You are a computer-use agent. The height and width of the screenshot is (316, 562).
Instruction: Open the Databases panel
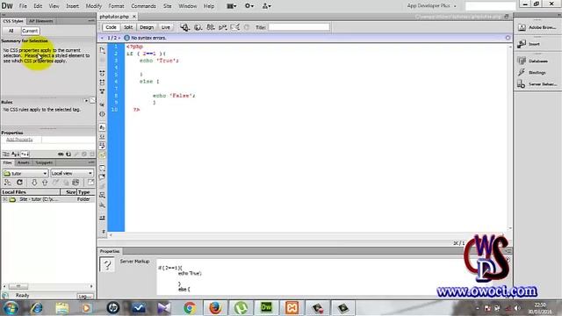pos(533,61)
